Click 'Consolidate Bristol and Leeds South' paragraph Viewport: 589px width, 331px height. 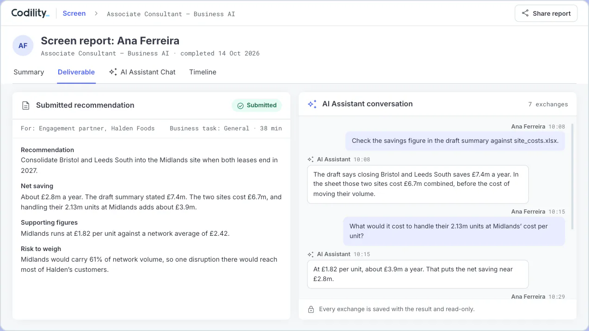tap(149, 165)
